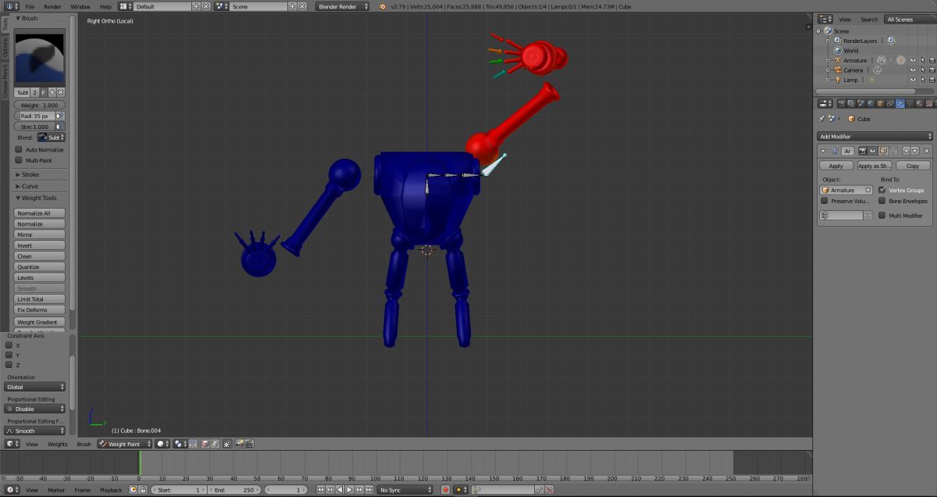Click the OpenGL render animation clapper icon
Screen dimensions: 937x497
pos(248,444)
